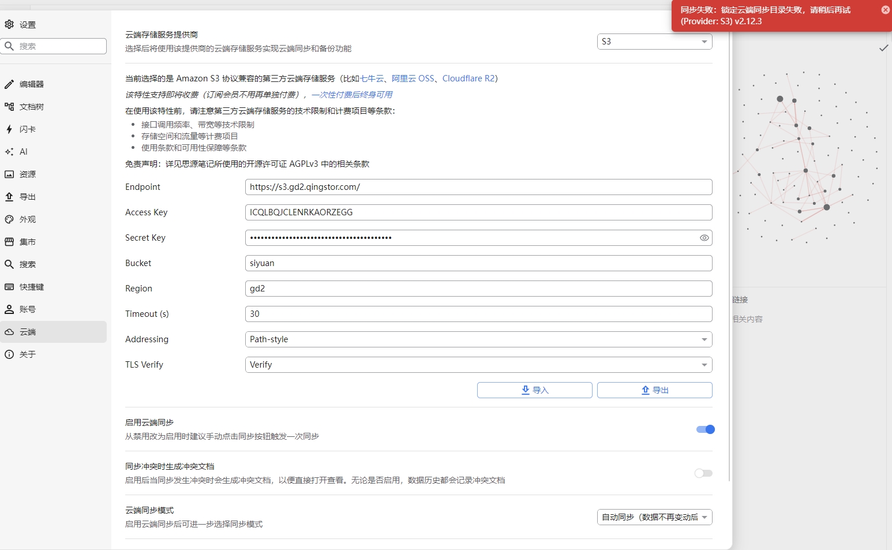
Task: Dismiss the sync failure notification
Action: click(x=886, y=9)
